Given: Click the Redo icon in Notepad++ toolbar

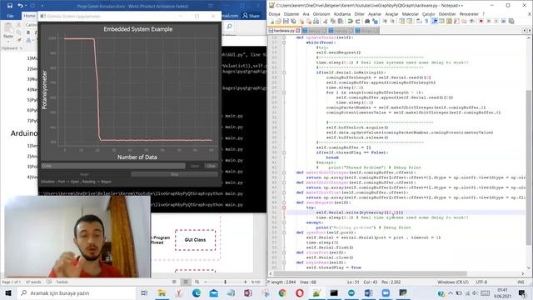Looking at the screenshot, I should pos(357,21).
